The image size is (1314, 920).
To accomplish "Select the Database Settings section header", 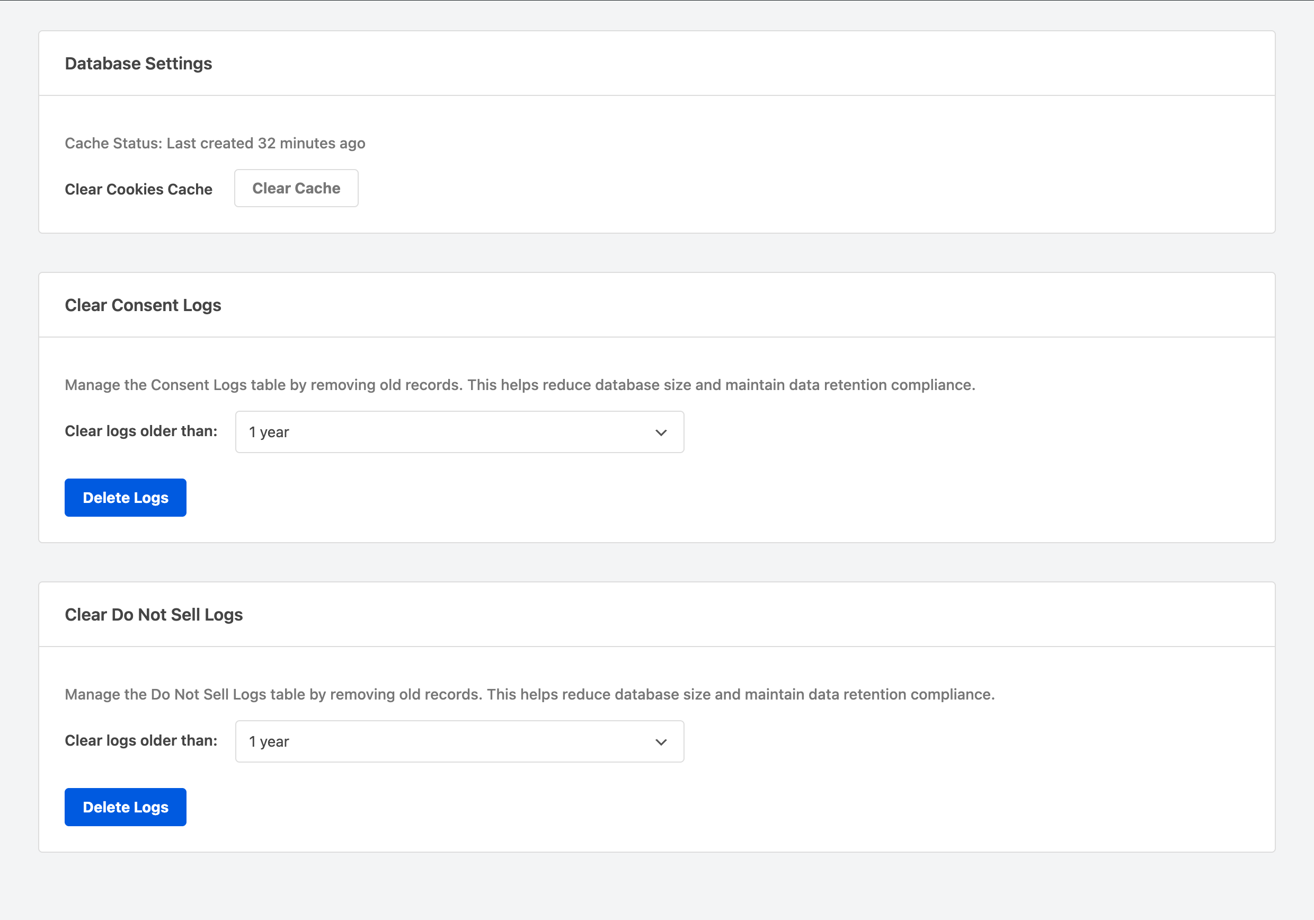I will (x=138, y=64).
